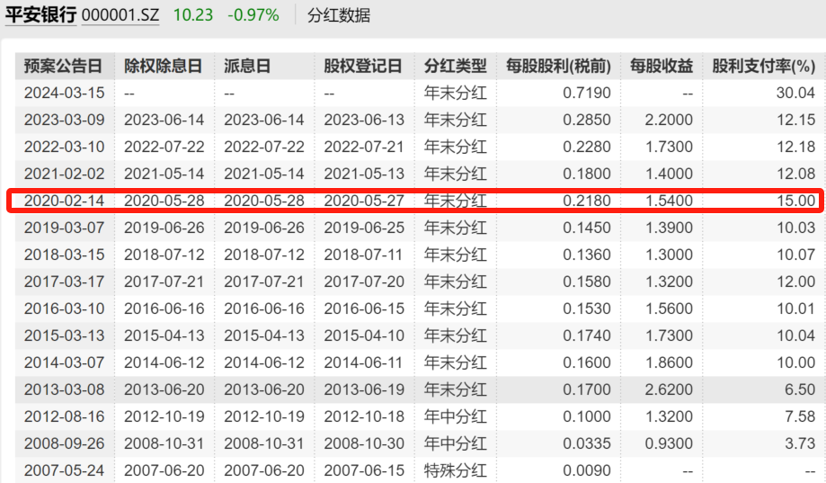Click dividend value 0.1450
Image resolution: width=826 pixels, height=483 pixels.
[587, 228]
